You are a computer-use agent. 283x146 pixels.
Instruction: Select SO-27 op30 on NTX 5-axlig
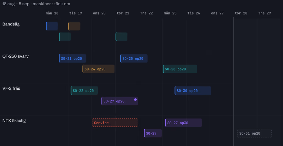(x=183, y=123)
